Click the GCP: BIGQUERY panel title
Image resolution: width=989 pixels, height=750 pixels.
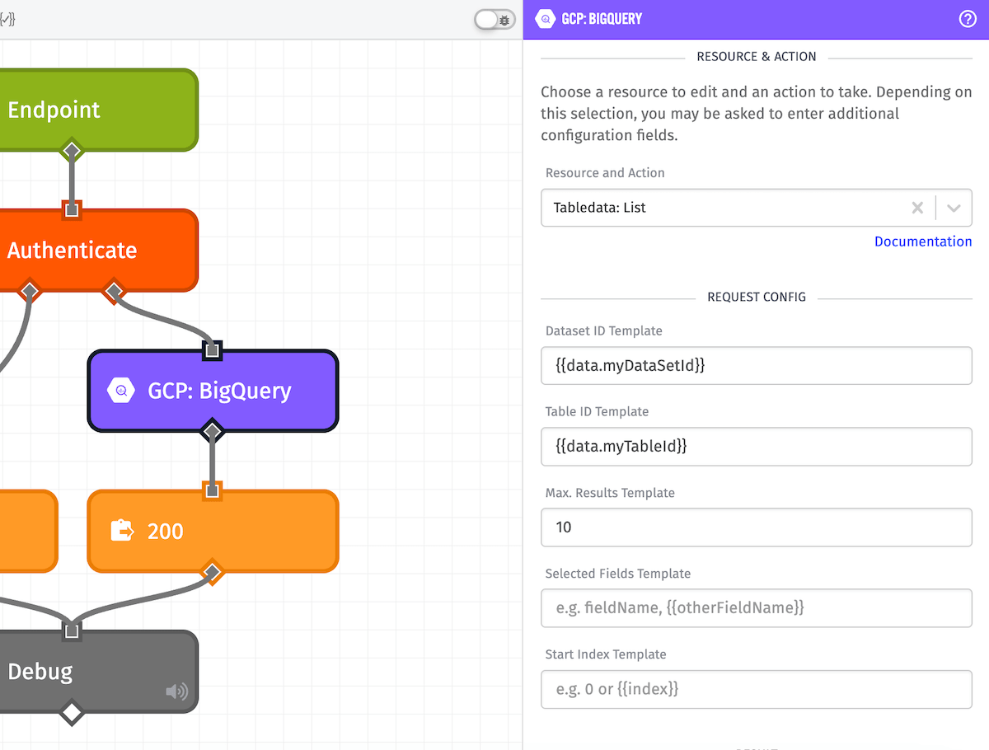point(602,19)
